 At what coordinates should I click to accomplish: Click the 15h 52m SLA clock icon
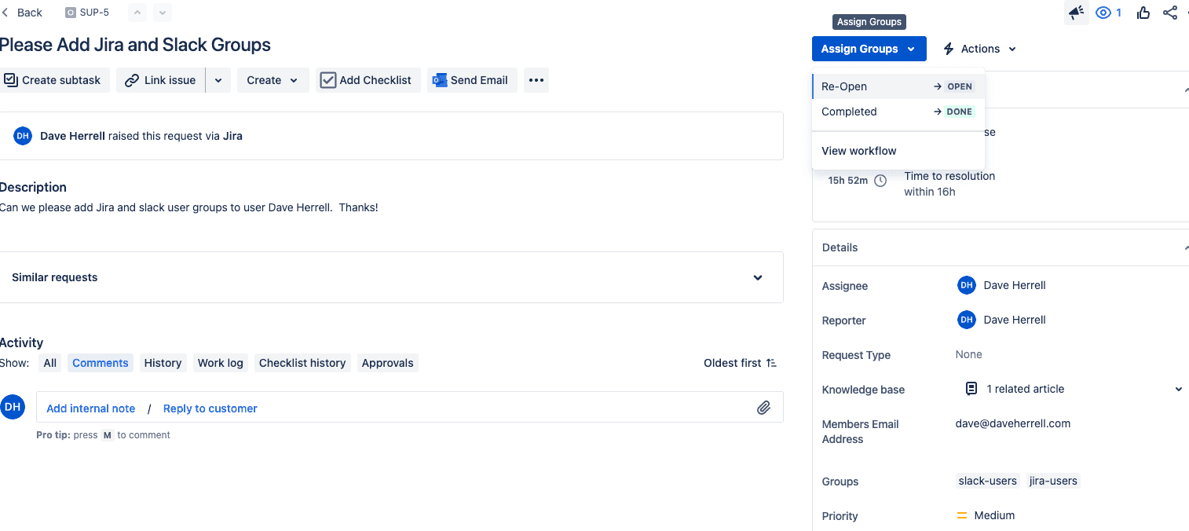point(880,181)
